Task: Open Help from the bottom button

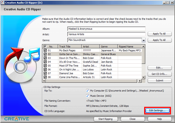Action: click(x=159, y=119)
